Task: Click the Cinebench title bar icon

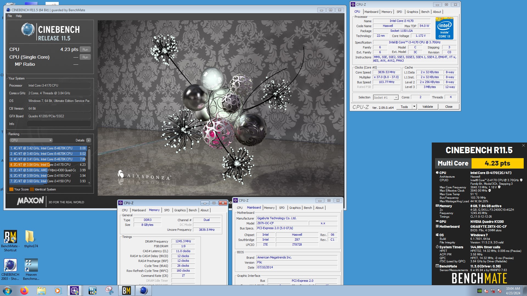Action: coord(8,10)
